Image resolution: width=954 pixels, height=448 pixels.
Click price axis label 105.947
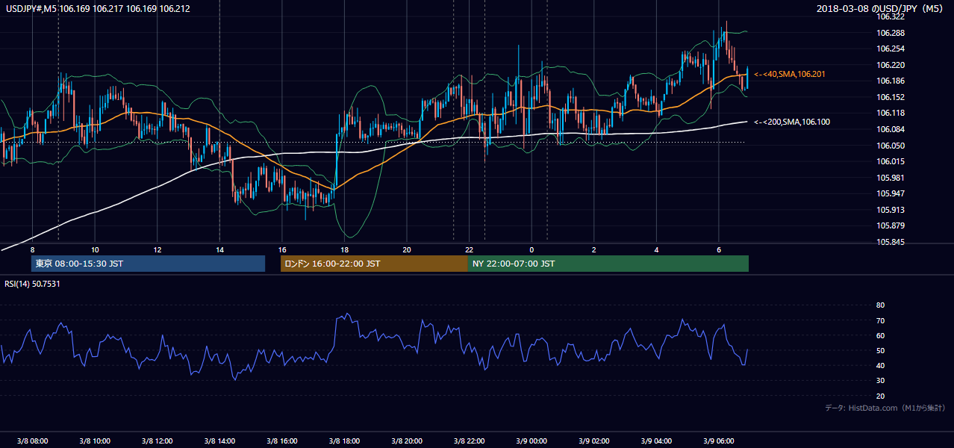(x=892, y=193)
